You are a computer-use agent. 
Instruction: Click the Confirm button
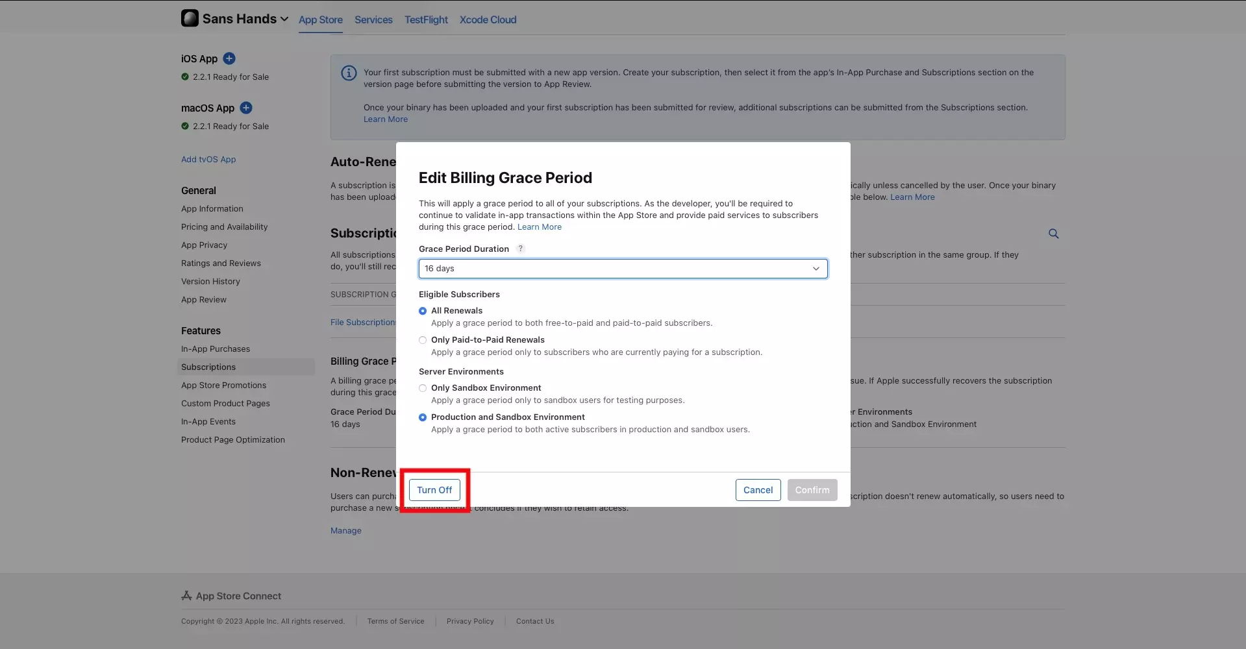pyautogui.click(x=812, y=490)
